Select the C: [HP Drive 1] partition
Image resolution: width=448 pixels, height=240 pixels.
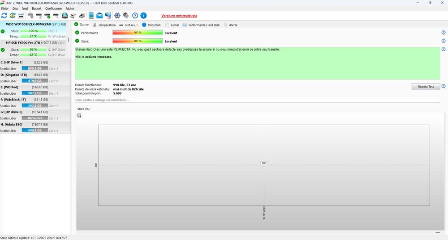[35, 65]
